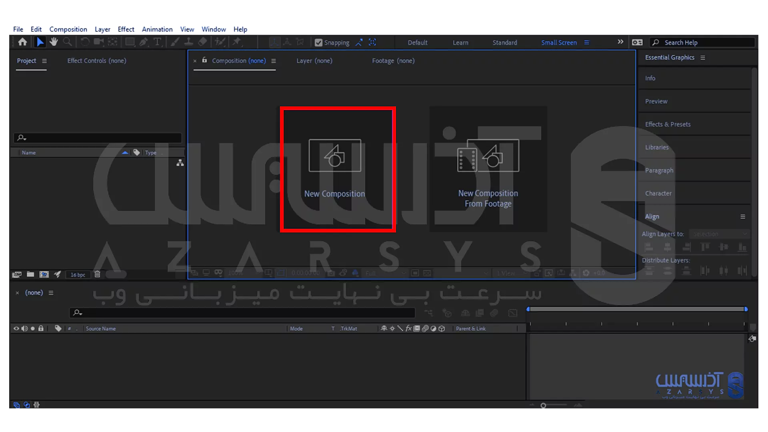
Task: Select the Puppet Pin tool
Action: [x=237, y=42]
